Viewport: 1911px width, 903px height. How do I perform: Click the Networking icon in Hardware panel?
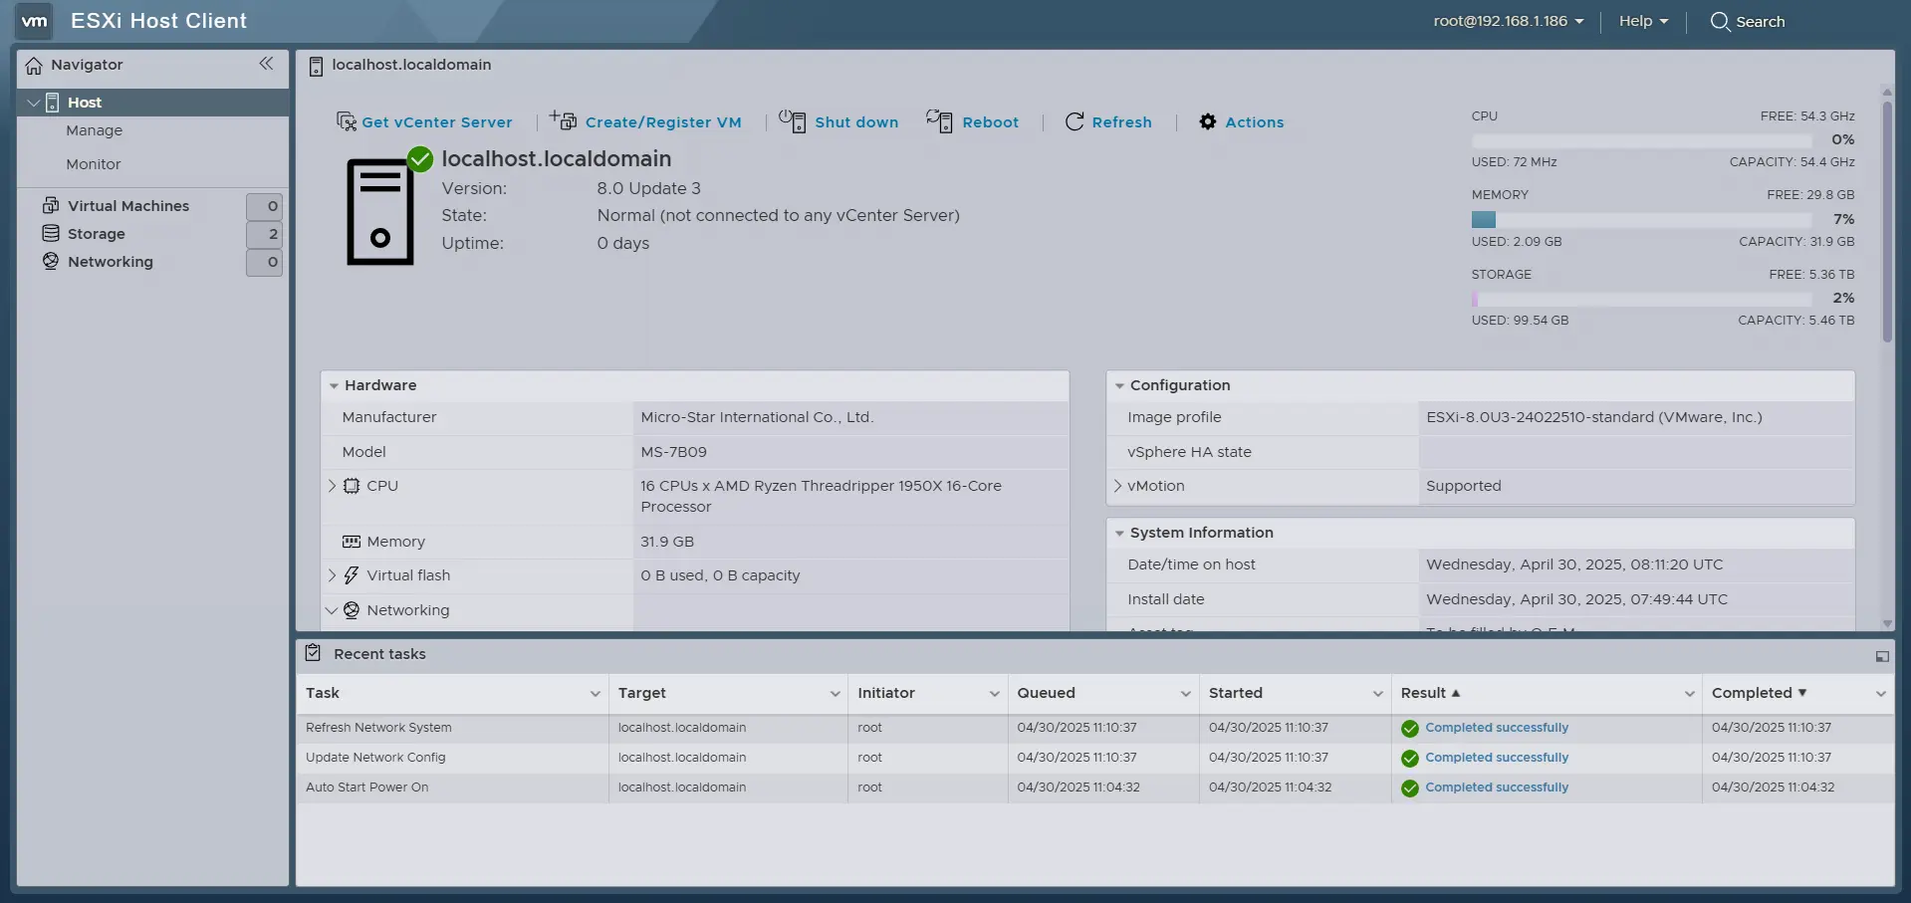click(x=352, y=610)
